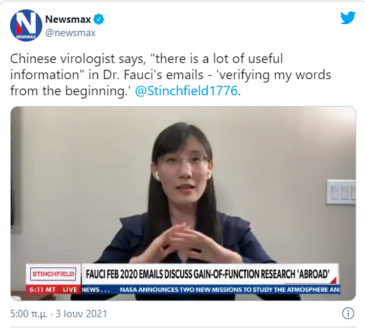The width and height of the screenshot is (365, 330).
Task: Play the embedded Newsmax video
Action: [183, 203]
